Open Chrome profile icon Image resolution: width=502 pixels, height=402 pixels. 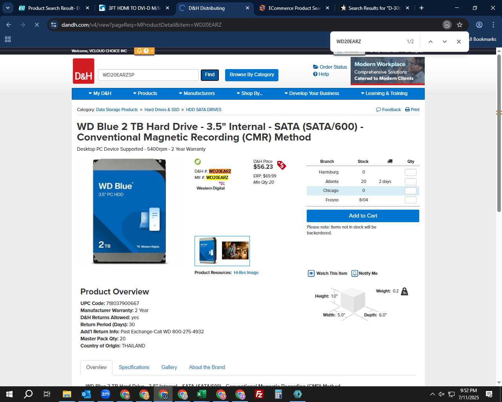[479, 25]
